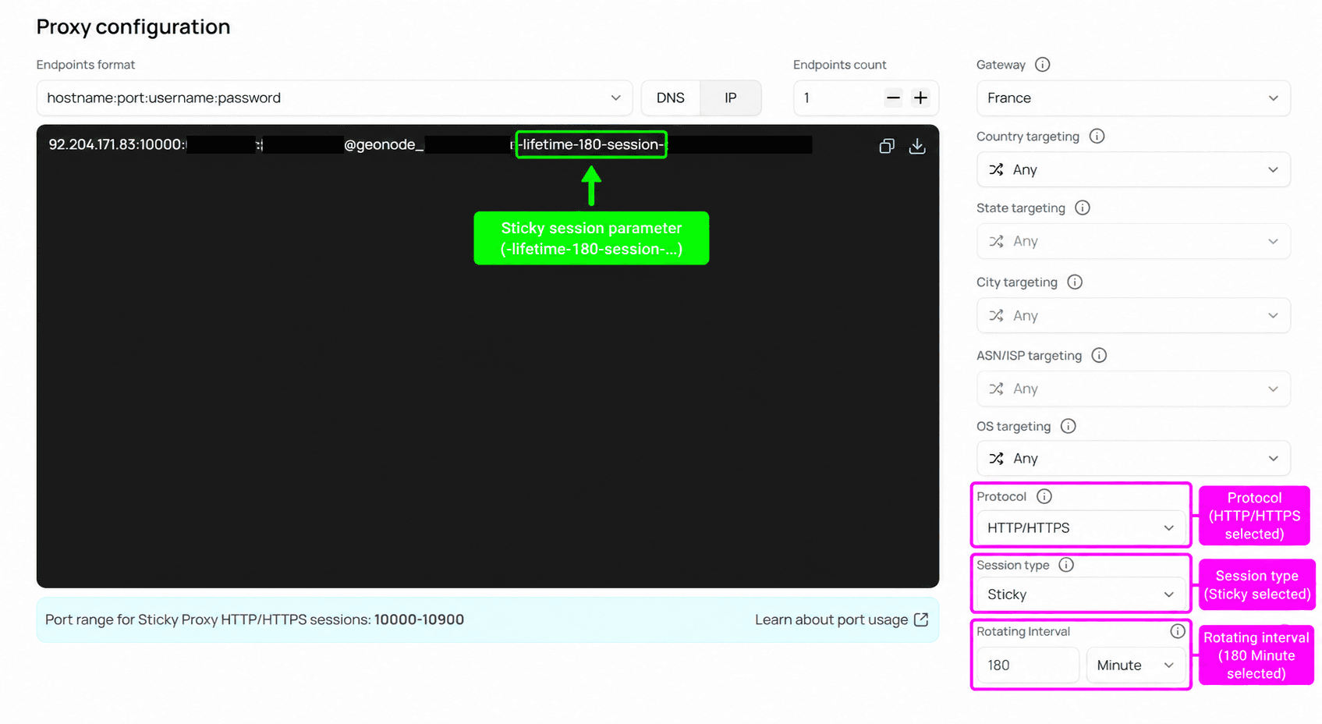Screen dimensions: 1322x724
Task: Open City targeting info icon
Action: coord(1074,282)
